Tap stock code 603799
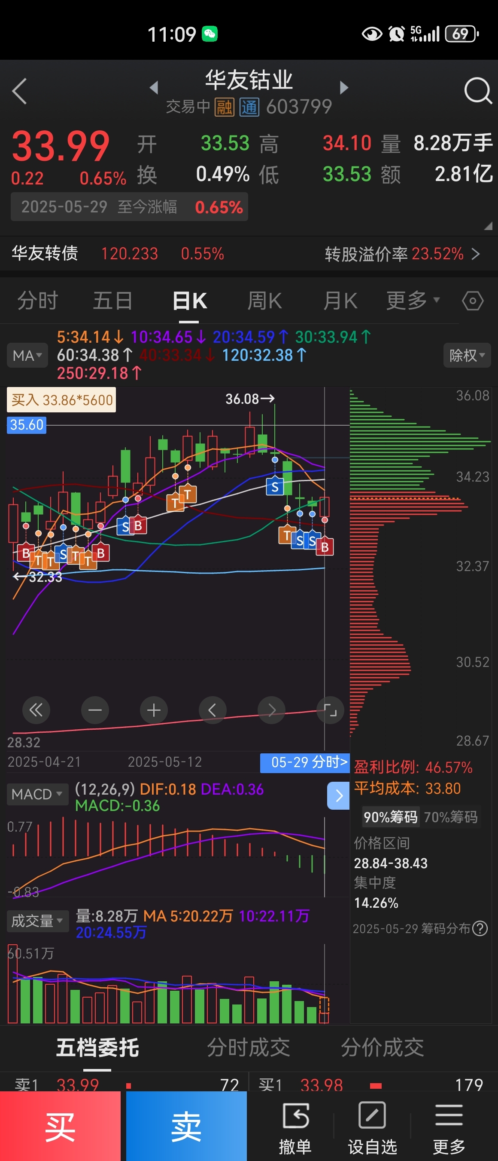The image size is (498, 1161). tap(299, 107)
